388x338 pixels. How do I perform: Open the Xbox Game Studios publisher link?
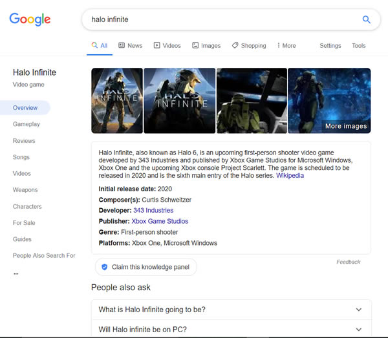click(x=160, y=221)
